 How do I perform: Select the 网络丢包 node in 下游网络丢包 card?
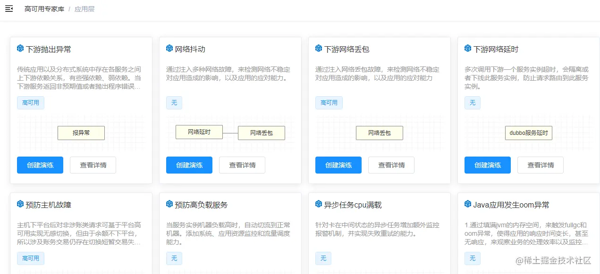(x=380, y=133)
